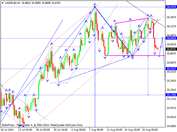
Task: Click the 35.3910 price scale value
Action: click(171, 81)
